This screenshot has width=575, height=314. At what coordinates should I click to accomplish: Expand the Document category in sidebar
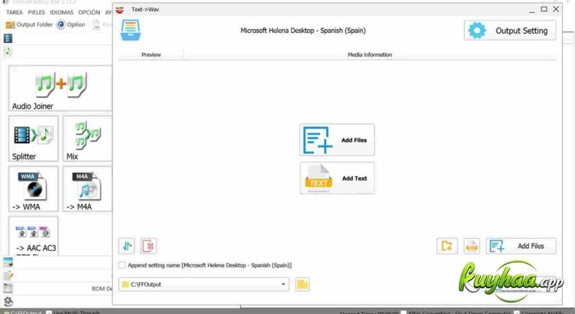click(8, 275)
